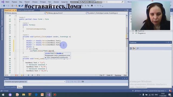The width and height of the screenshot is (173, 97).
Task: Open the Отладка menu
Action: point(43,2)
